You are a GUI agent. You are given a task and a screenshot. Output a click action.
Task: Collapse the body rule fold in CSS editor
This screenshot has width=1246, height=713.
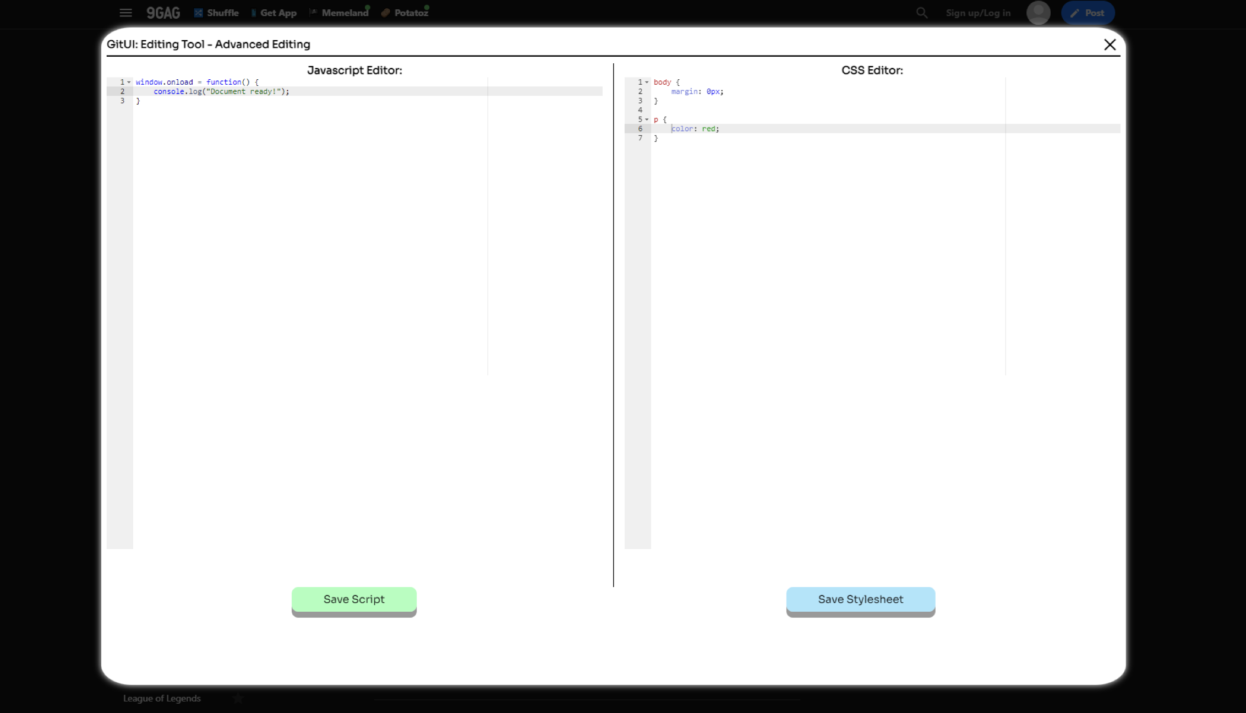click(x=647, y=82)
